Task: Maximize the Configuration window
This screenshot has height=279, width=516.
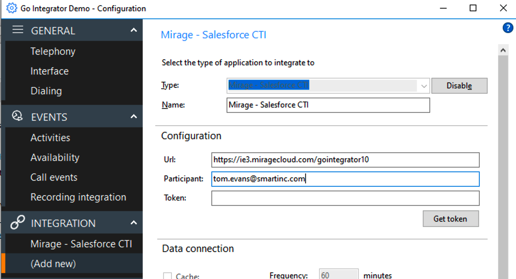Action: 473,8
